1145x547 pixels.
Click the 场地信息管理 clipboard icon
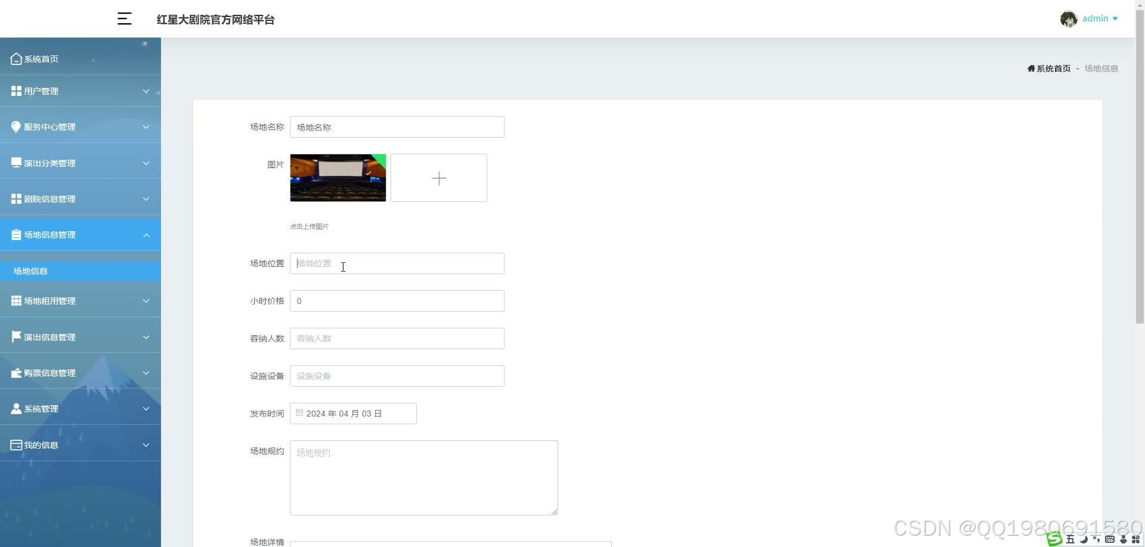click(x=16, y=235)
